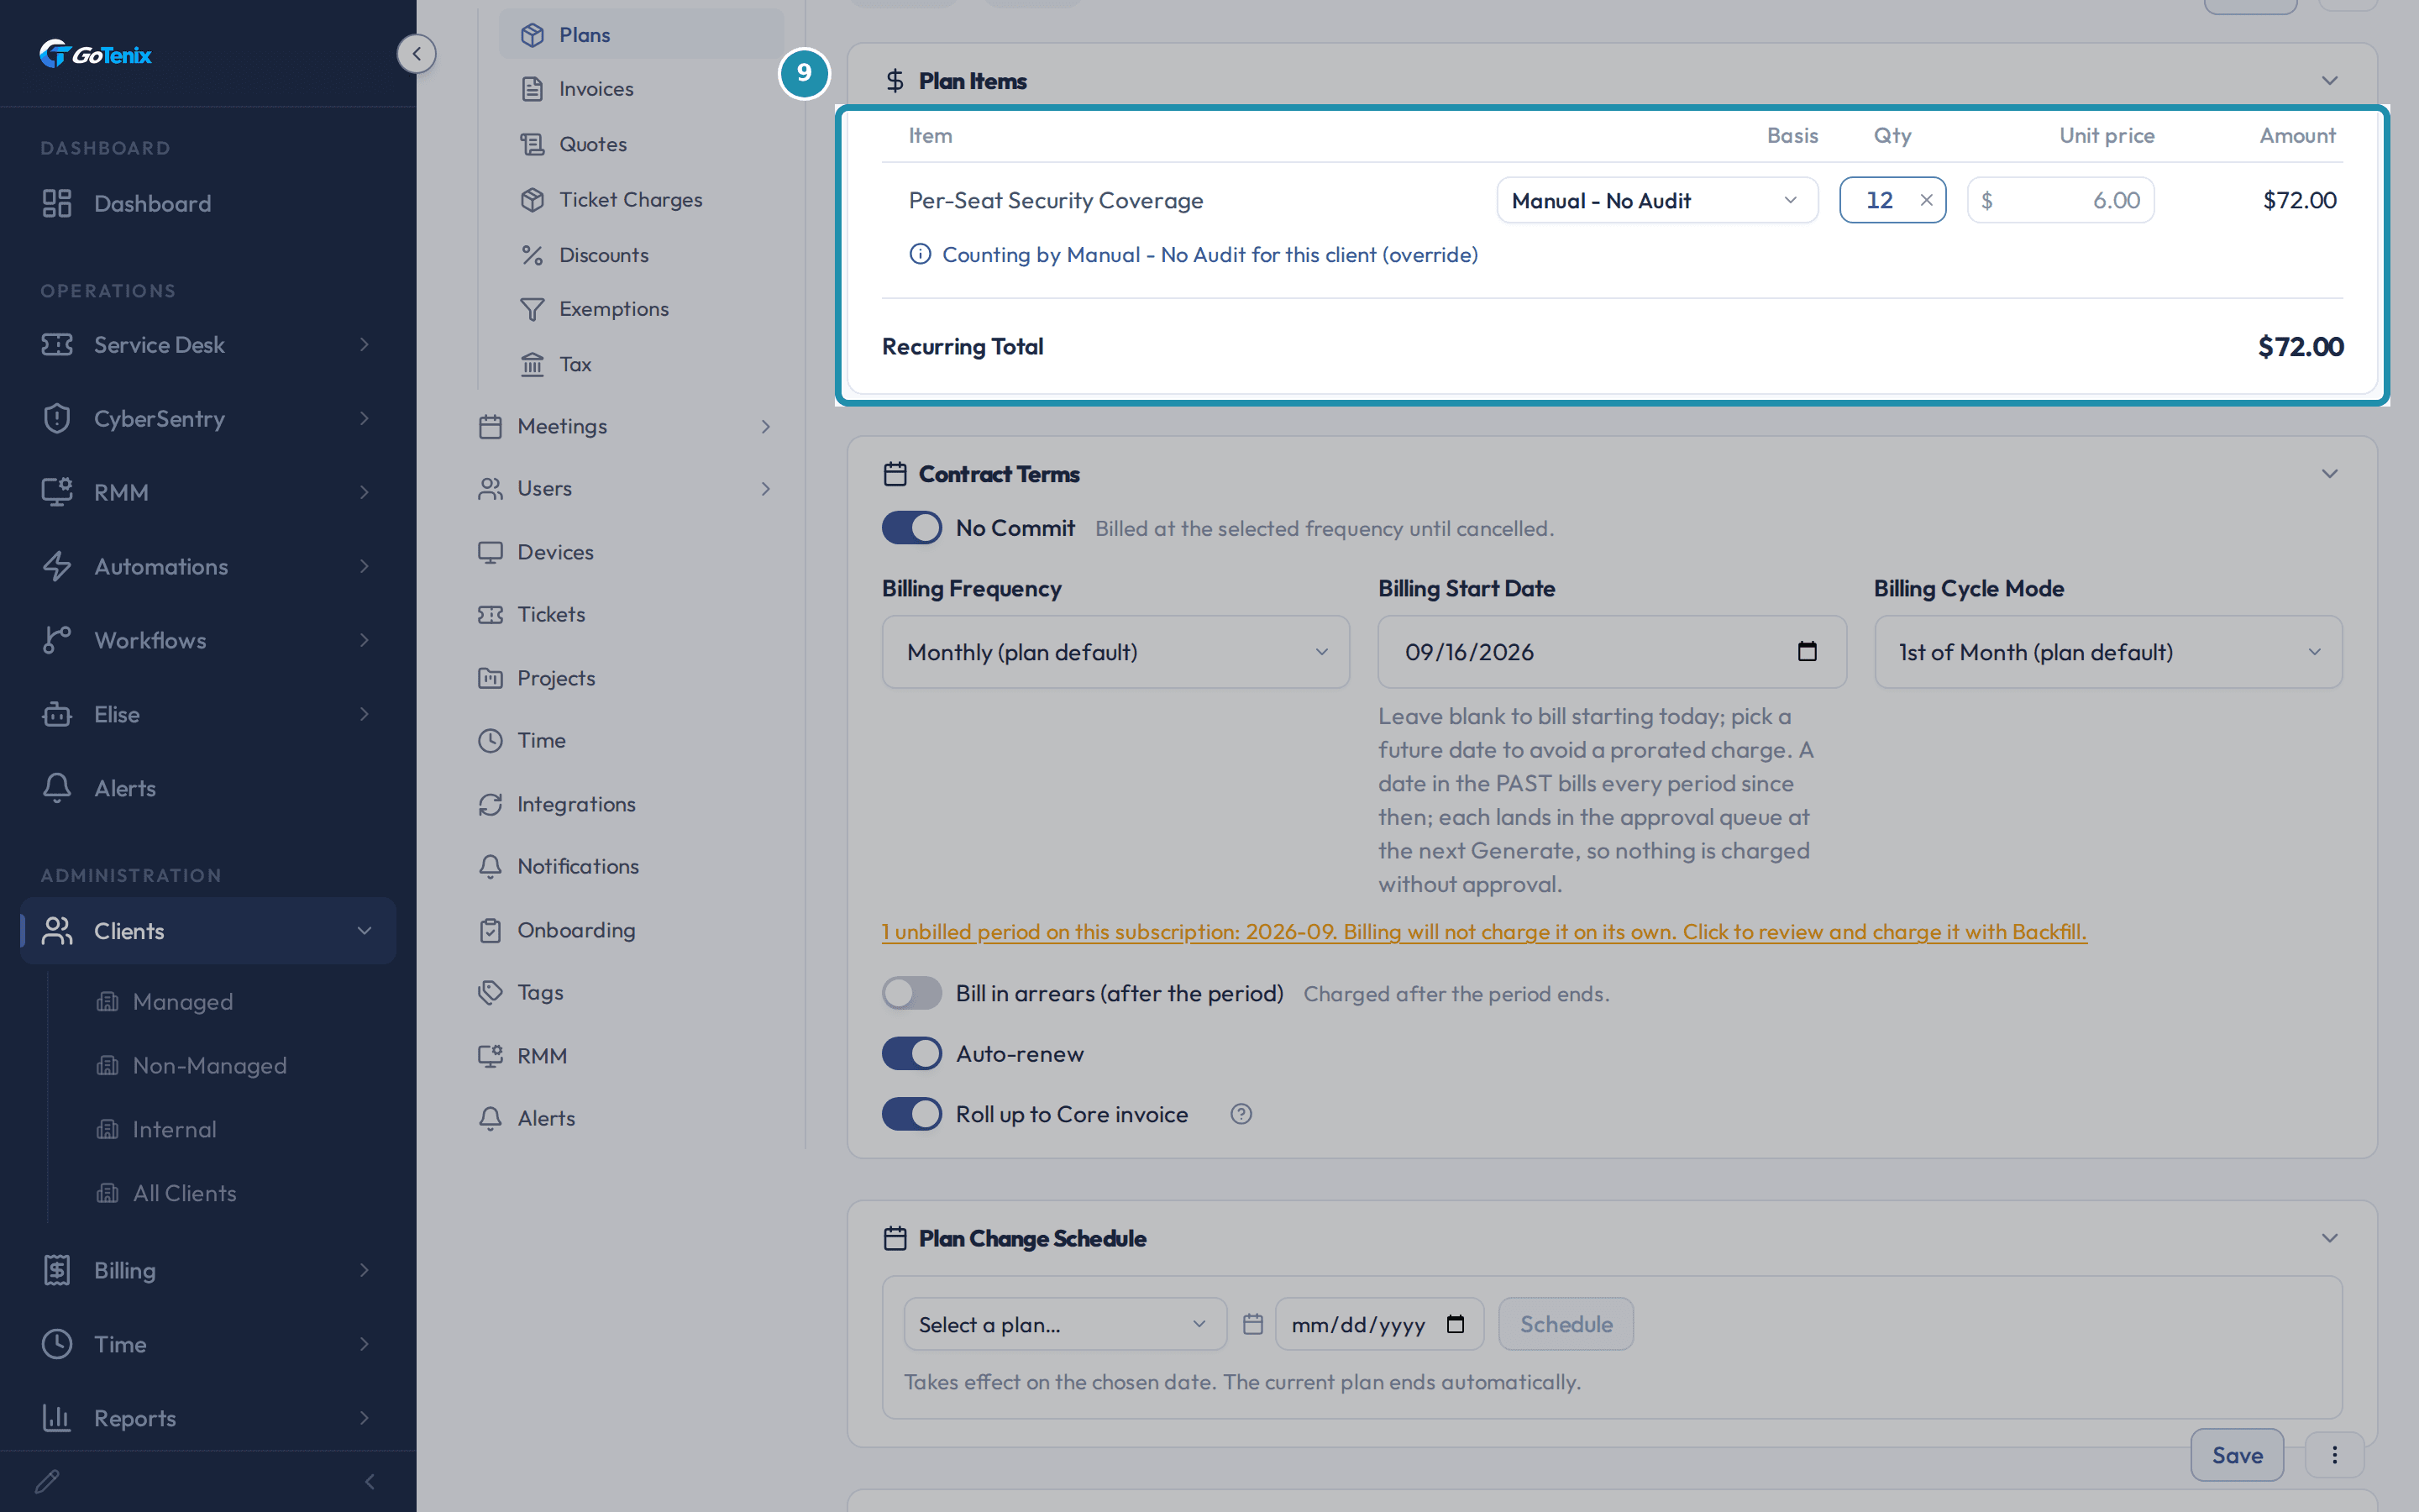The image size is (2419, 1512).
Task: Open Internal clients list
Action: click(x=174, y=1129)
